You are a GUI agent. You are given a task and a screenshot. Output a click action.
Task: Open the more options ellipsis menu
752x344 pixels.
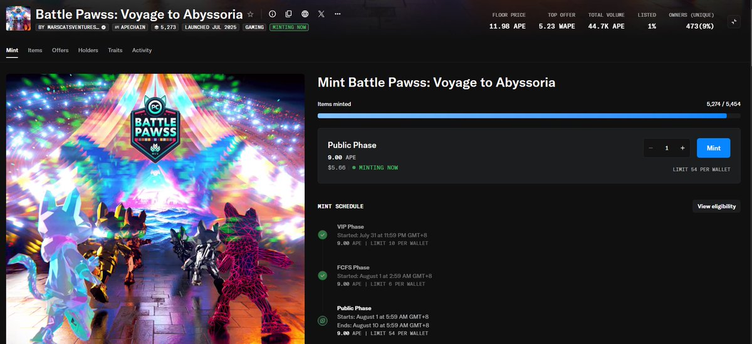[x=338, y=14]
